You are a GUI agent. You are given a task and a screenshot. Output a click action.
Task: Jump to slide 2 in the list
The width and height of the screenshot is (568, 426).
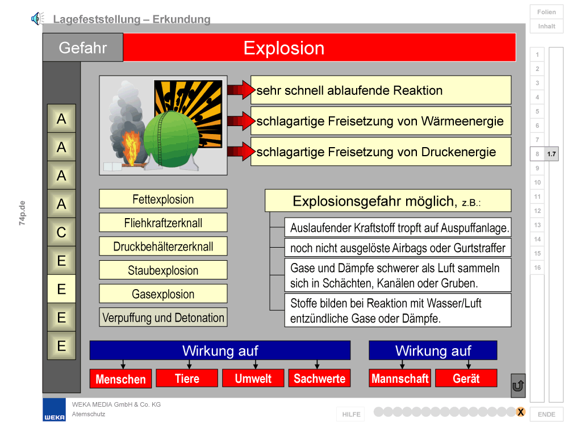(x=537, y=69)
